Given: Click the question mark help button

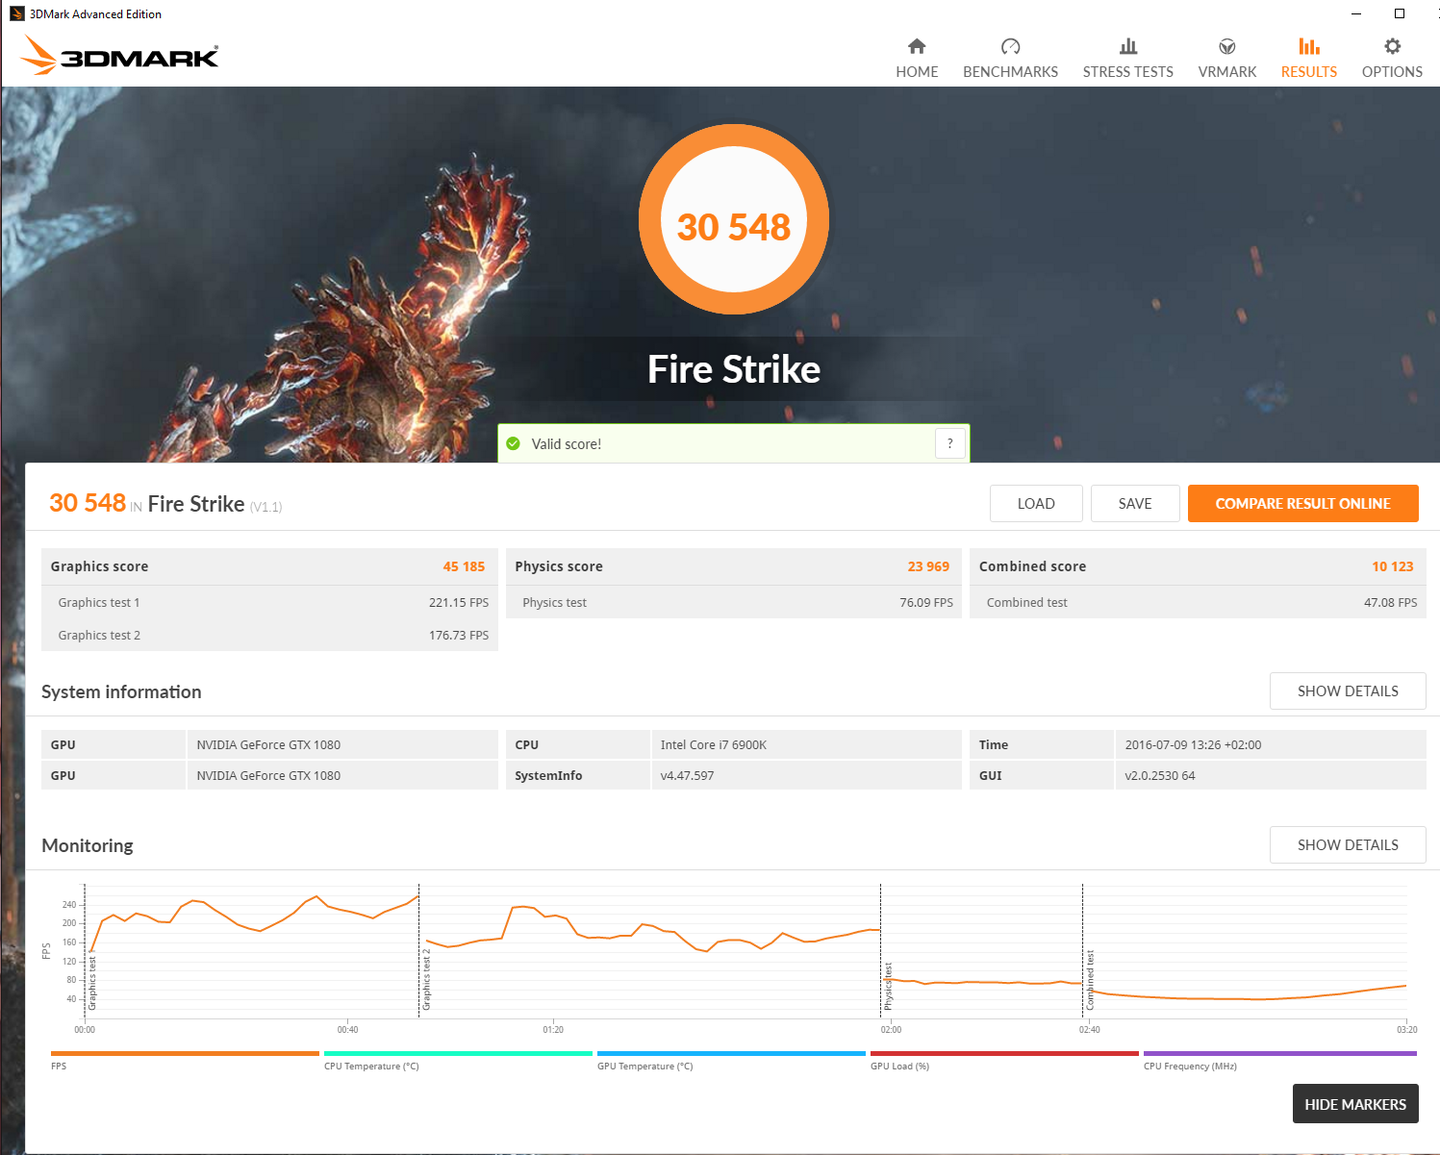Looking at the screenshot, I should (950, 443).
